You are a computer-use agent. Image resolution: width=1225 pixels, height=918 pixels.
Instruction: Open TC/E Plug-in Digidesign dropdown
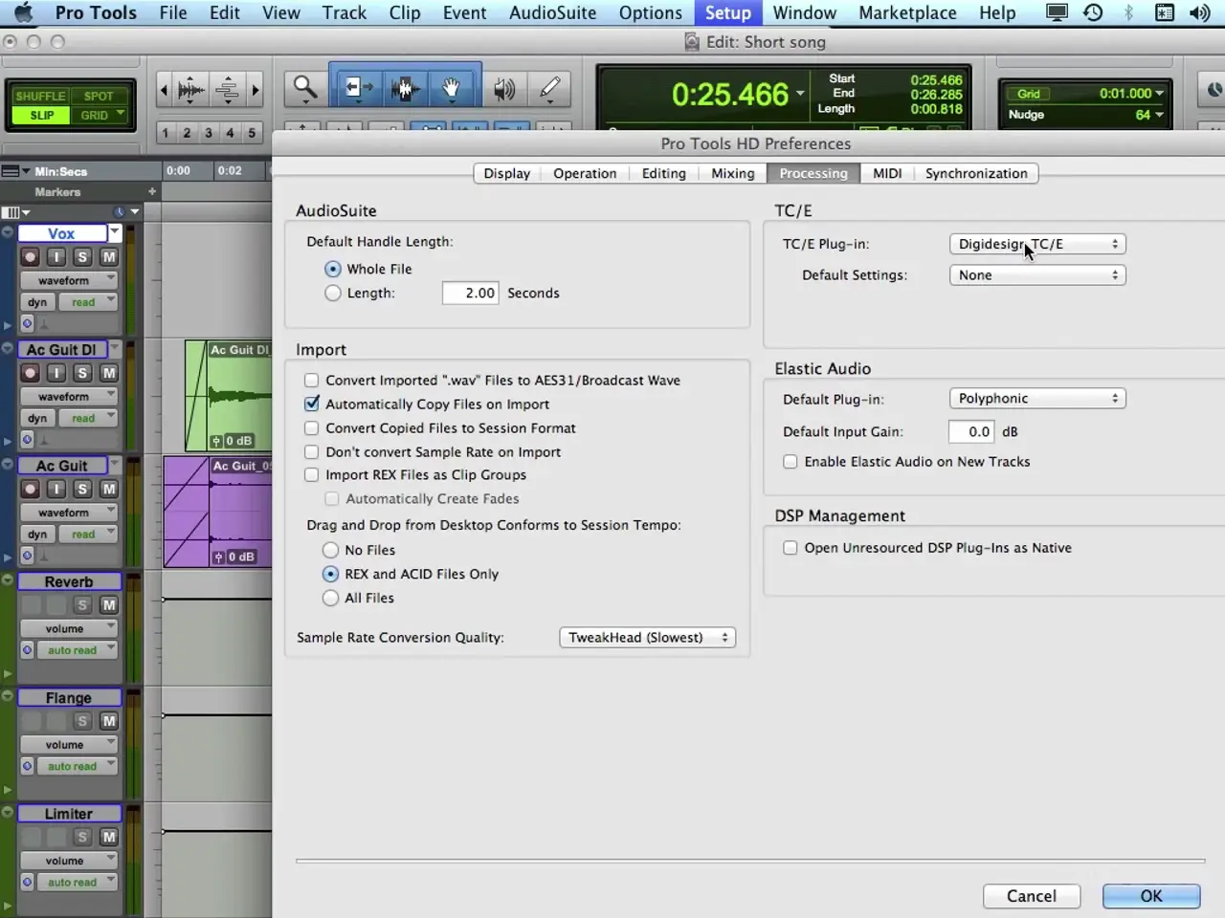click(x=1037, y=244)
